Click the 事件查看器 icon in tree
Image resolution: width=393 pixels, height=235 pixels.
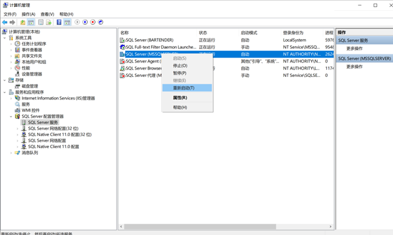pyautogui.click(x=17, y=50)
